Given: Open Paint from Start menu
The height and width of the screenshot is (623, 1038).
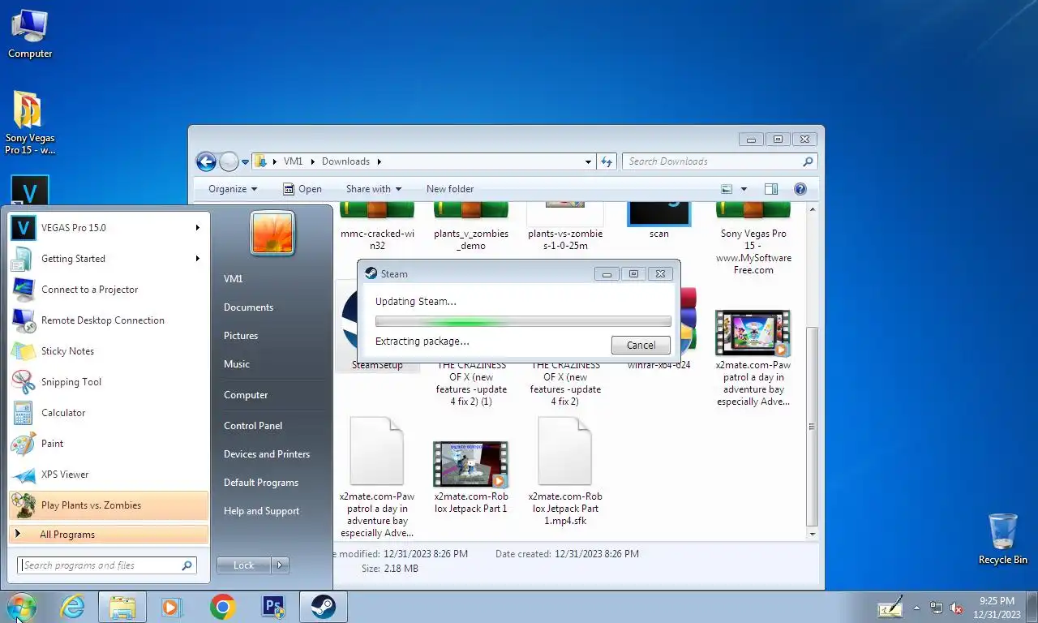Looking at the screenshot, I should coord(108,444).
